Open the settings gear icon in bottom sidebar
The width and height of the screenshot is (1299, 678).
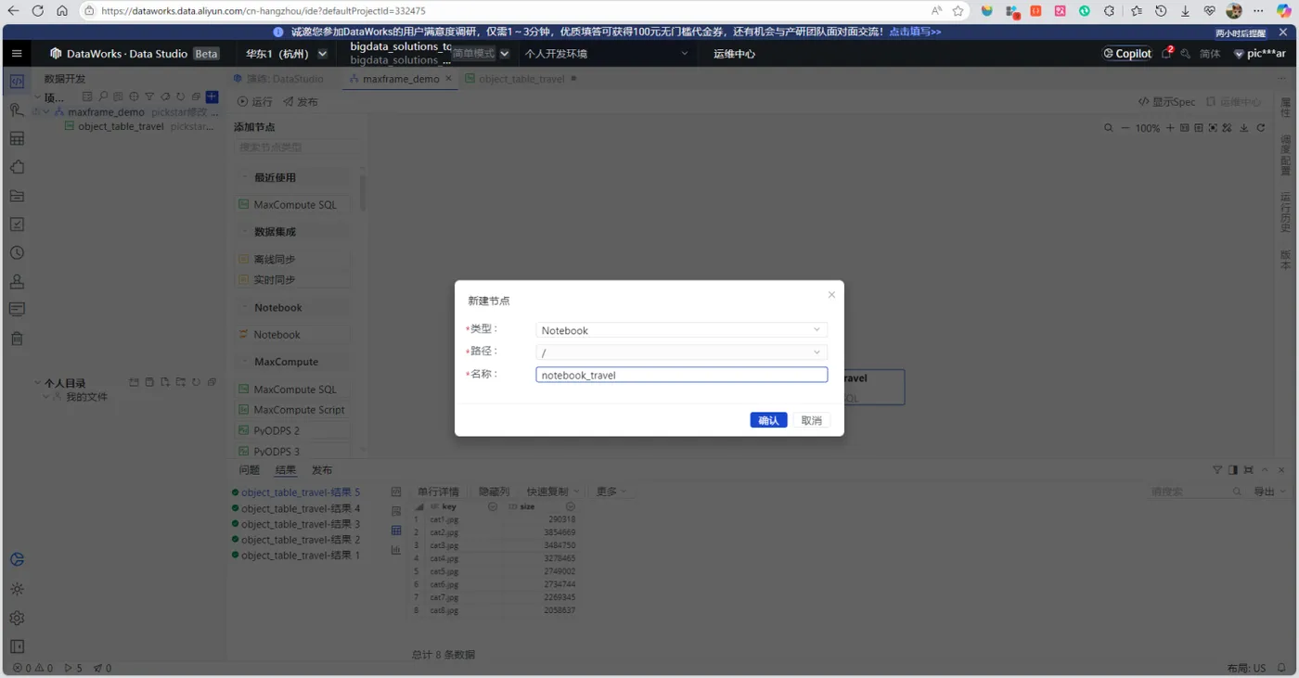pos(17,618)
